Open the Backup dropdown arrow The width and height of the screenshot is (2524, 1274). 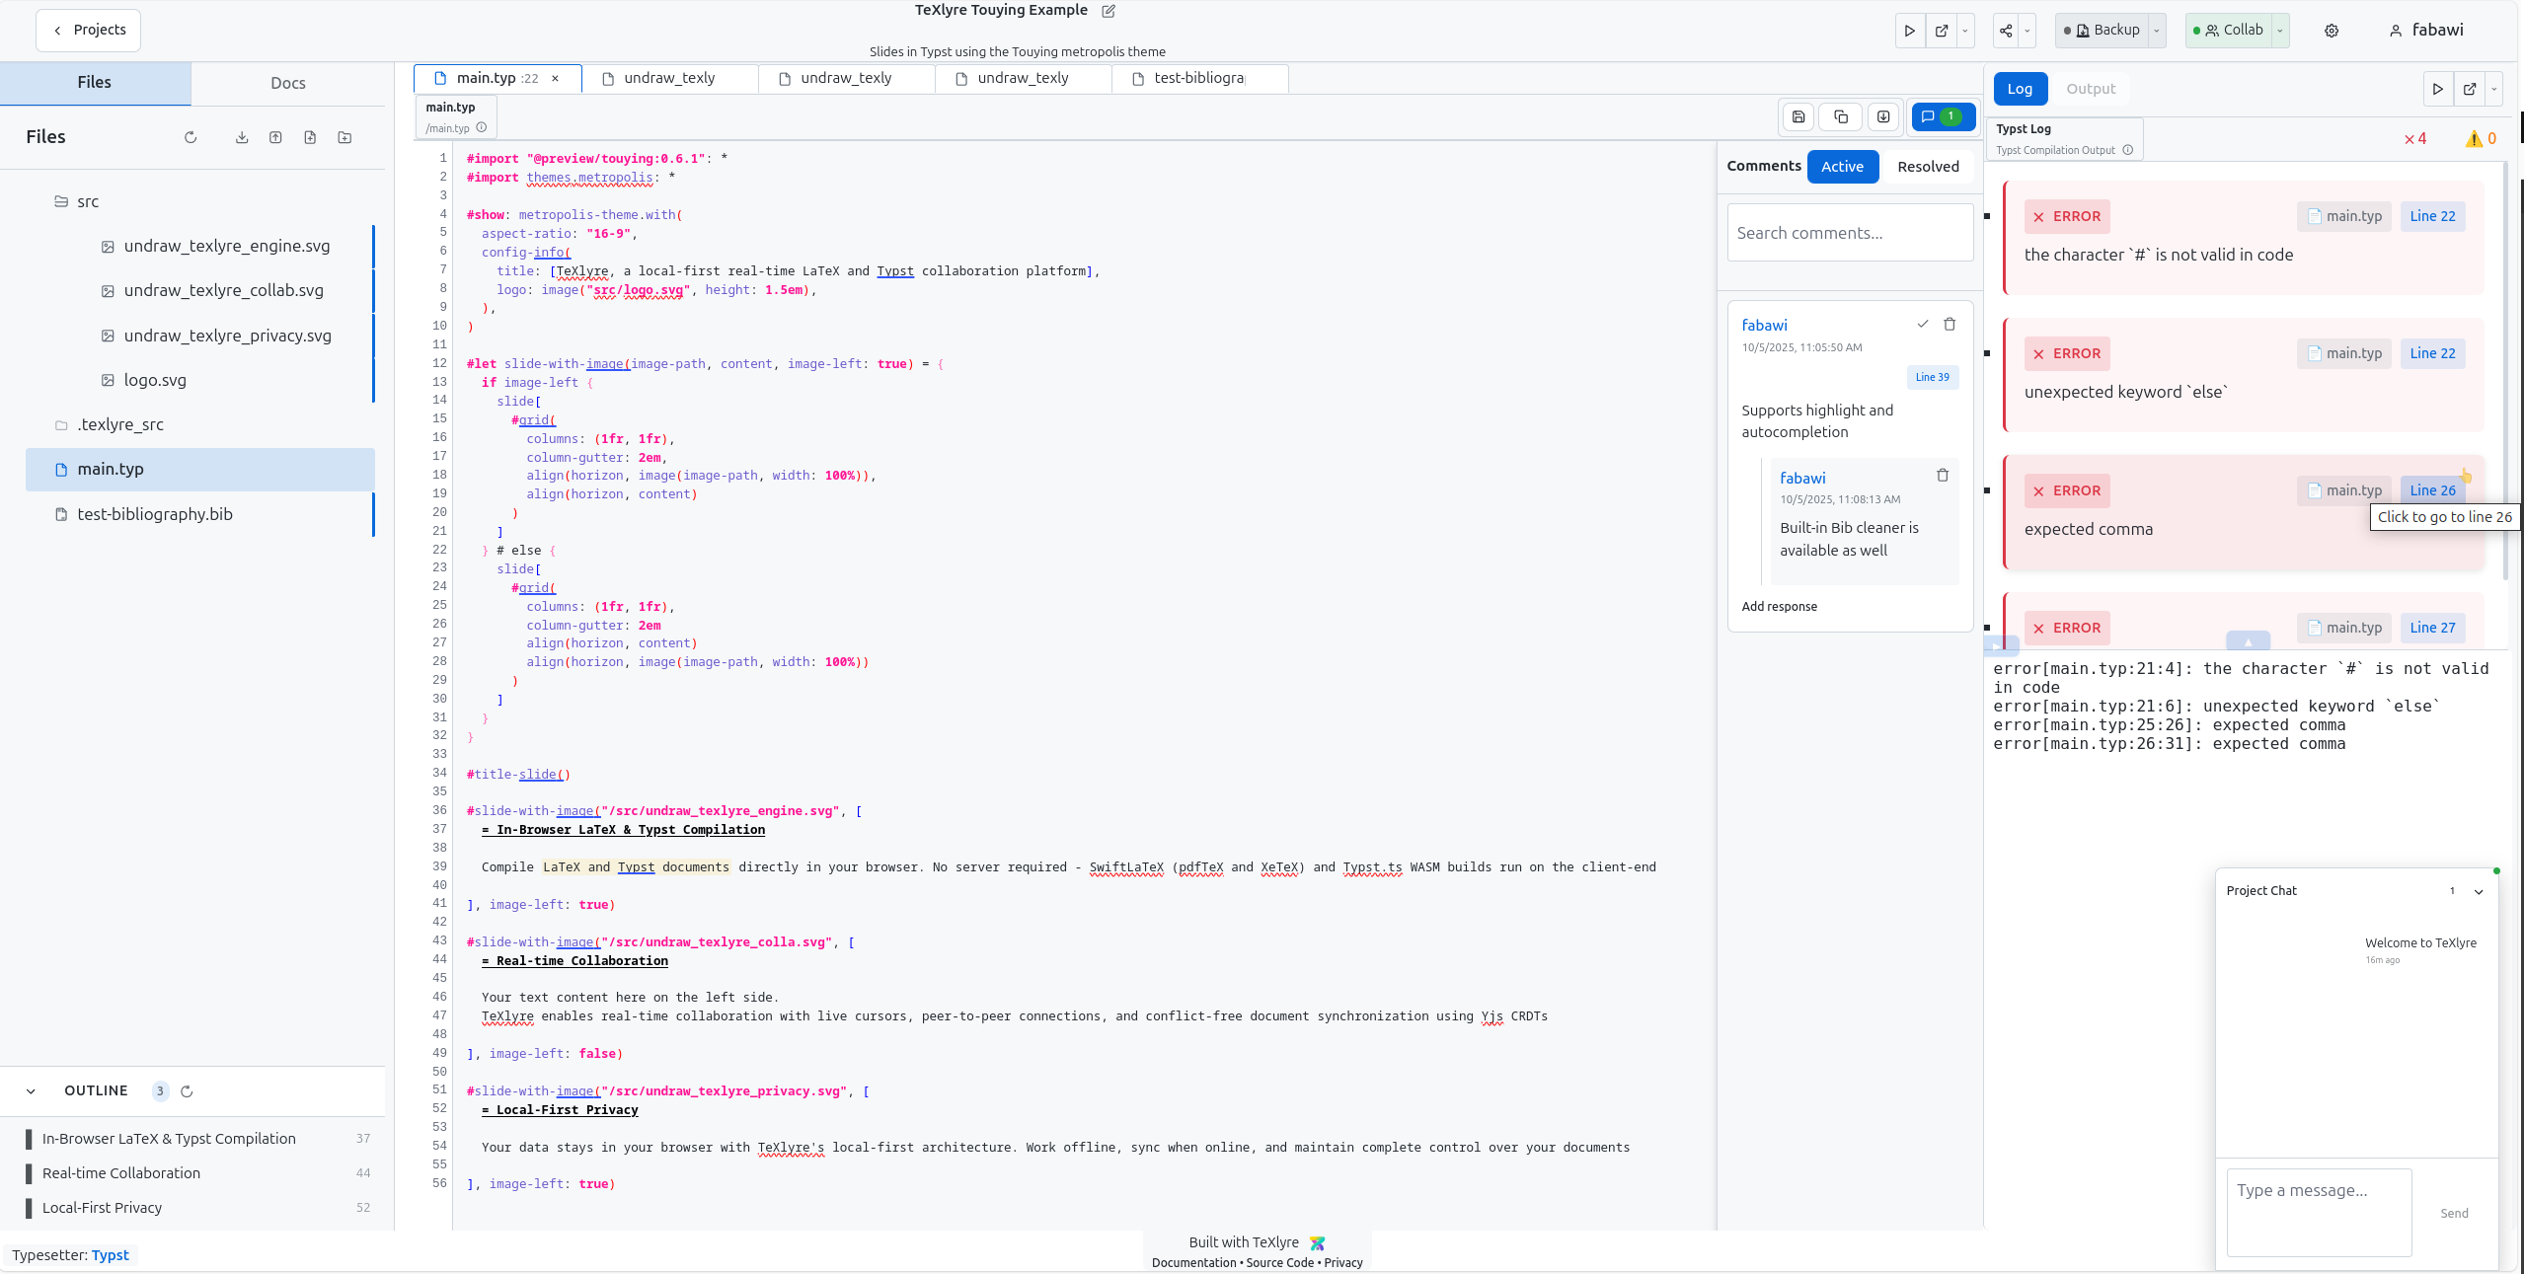pyautogui.click(x=2157, y=31)
